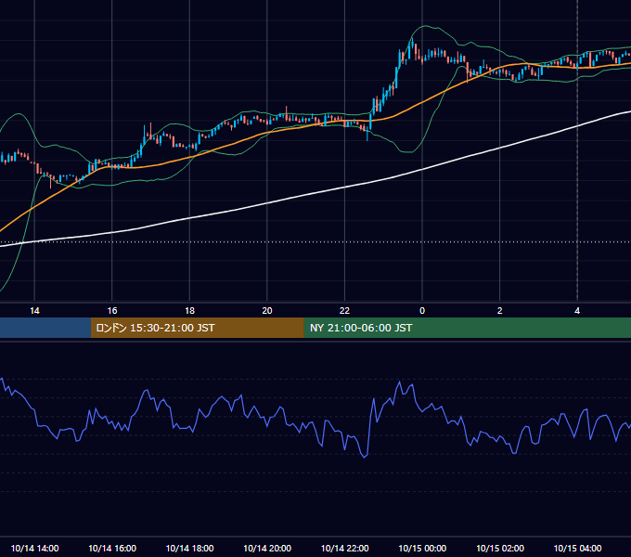
Task: Click hour label 2 on price chart axis
Action: tap(500, 311)
